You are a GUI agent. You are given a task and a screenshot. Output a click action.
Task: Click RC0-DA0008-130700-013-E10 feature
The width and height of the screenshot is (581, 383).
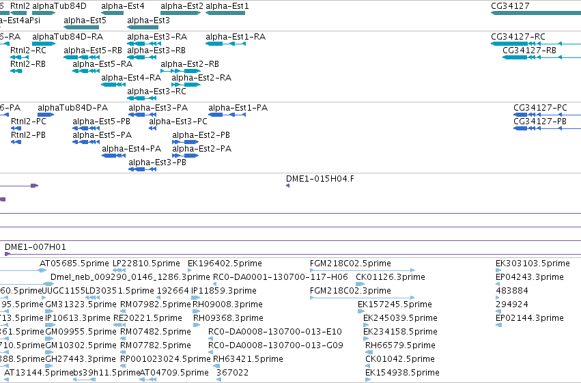tap(275, 332)
